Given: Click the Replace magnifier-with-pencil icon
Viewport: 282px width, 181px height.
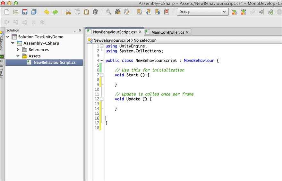Looking at the screenshot, I should click(127, 12).
